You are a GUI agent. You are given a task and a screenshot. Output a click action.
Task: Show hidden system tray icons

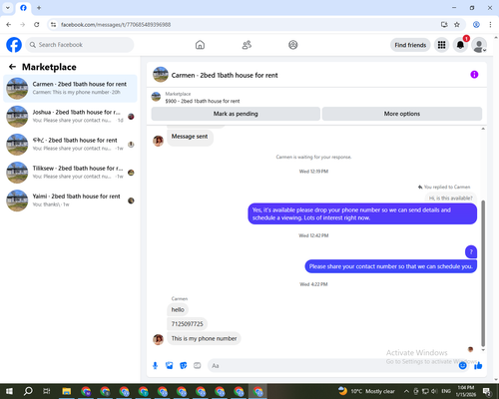point(406,391)
